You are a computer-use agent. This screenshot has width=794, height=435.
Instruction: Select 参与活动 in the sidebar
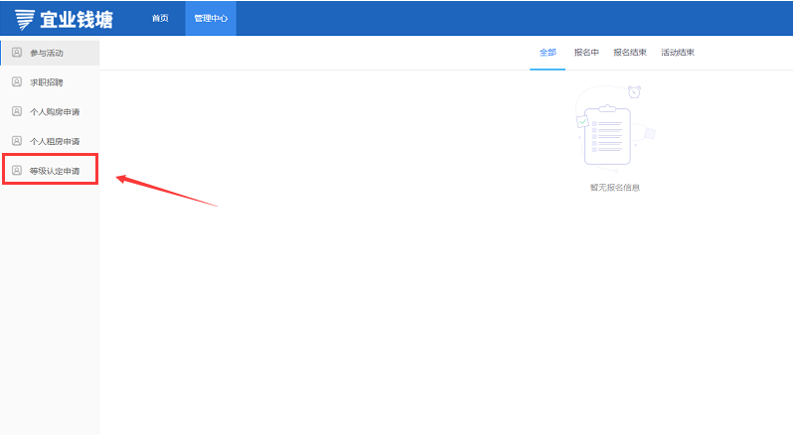[x=47, y=53]
